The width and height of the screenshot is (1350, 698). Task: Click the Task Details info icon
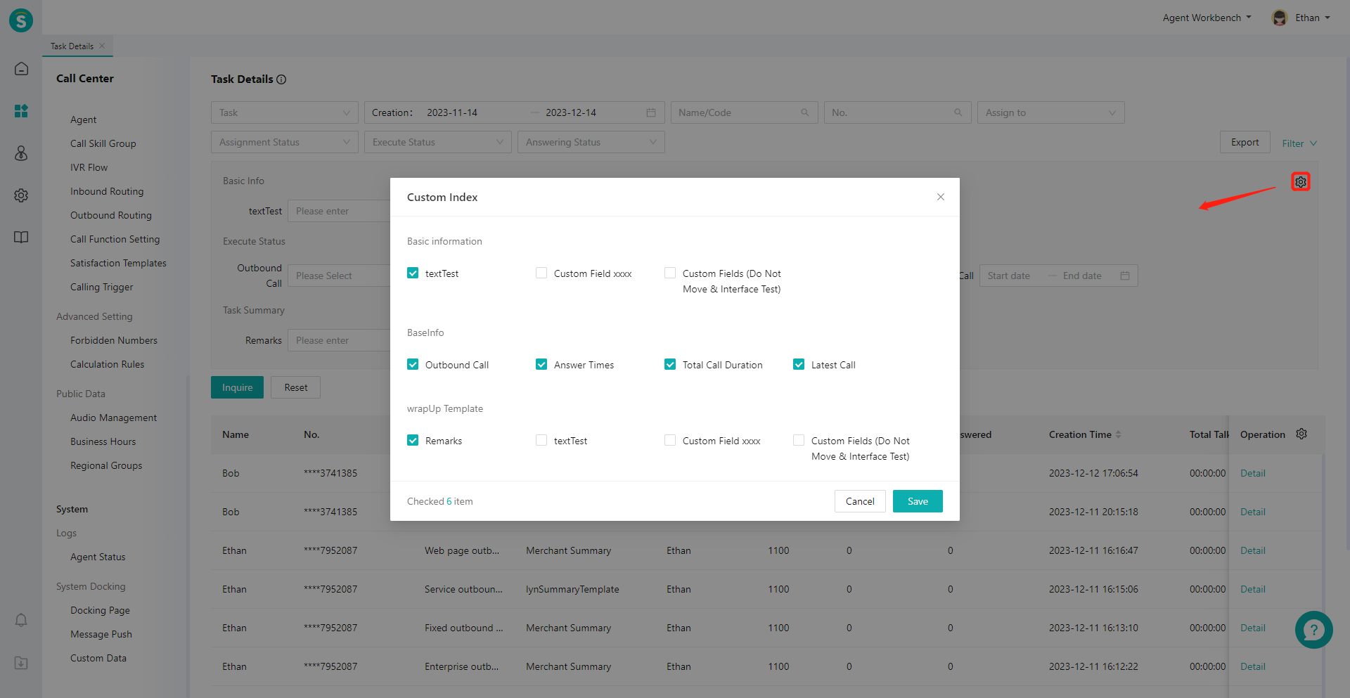pyautogui.click(x=281, y=79)
